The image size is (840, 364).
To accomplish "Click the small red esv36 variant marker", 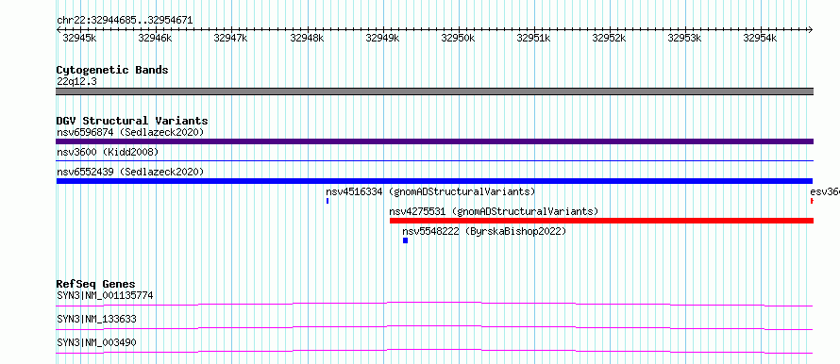I will pos(812,201).
